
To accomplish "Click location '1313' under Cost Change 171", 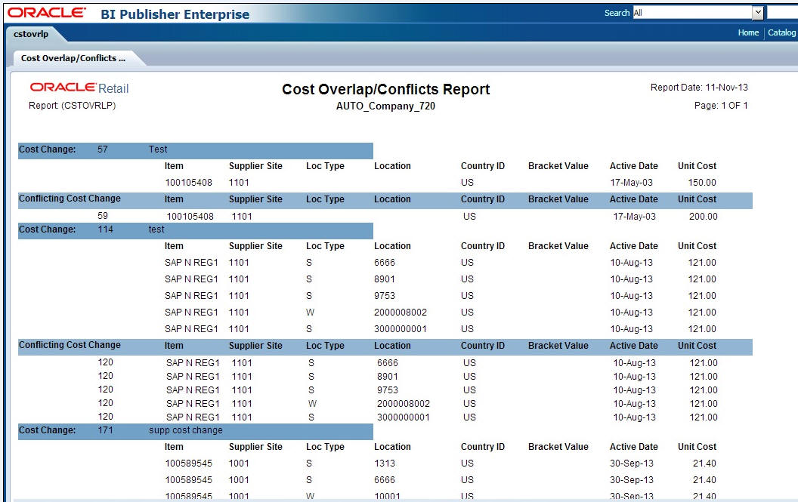I will pos(384,464).
